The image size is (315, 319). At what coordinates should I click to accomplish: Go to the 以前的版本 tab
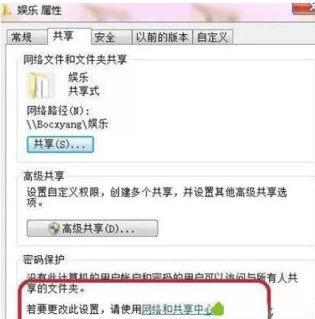coord(162,38)
